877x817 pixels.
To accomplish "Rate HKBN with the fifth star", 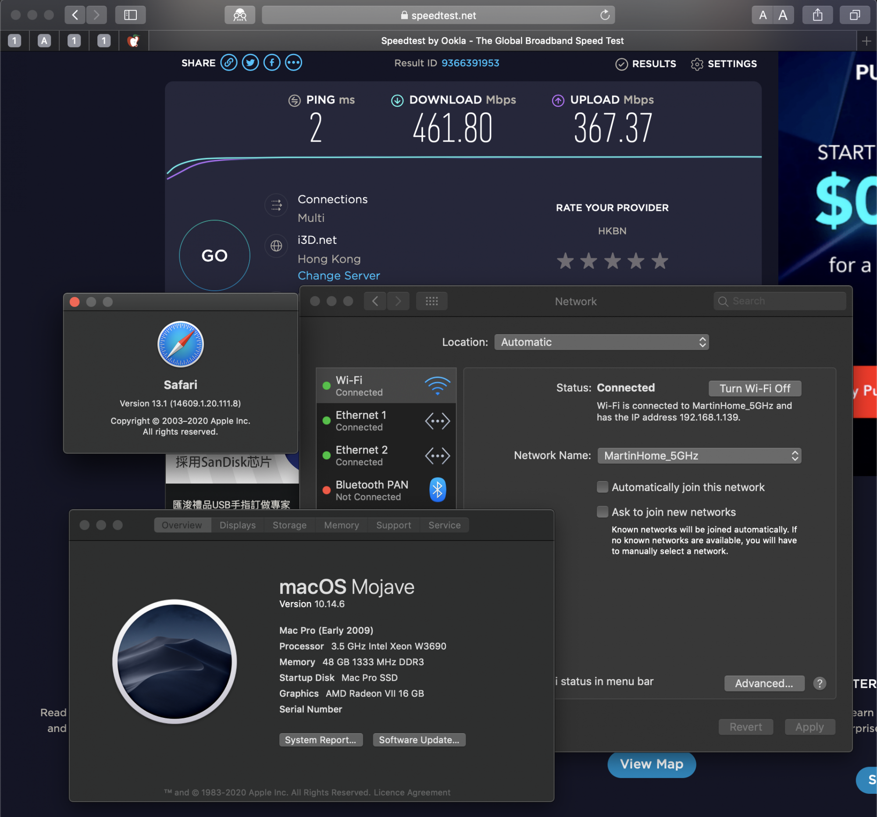I will click(x=660, y=261).
